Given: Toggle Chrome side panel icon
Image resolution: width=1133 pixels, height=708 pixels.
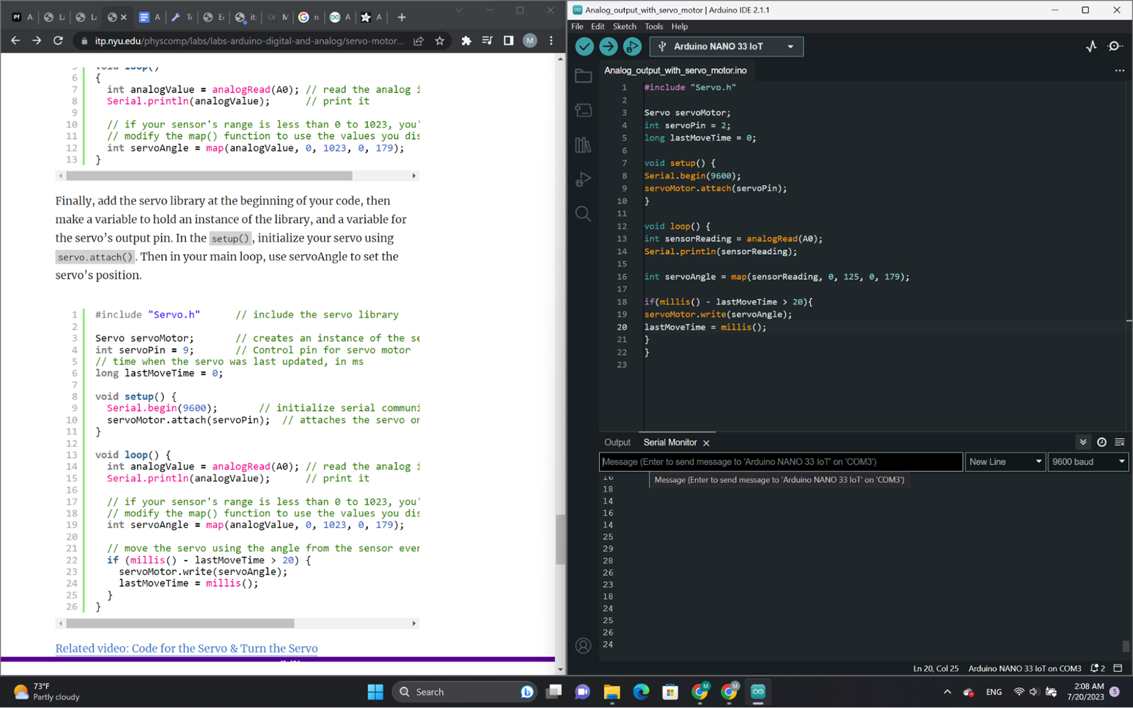Looking at the screenshot, I should 509,41.
